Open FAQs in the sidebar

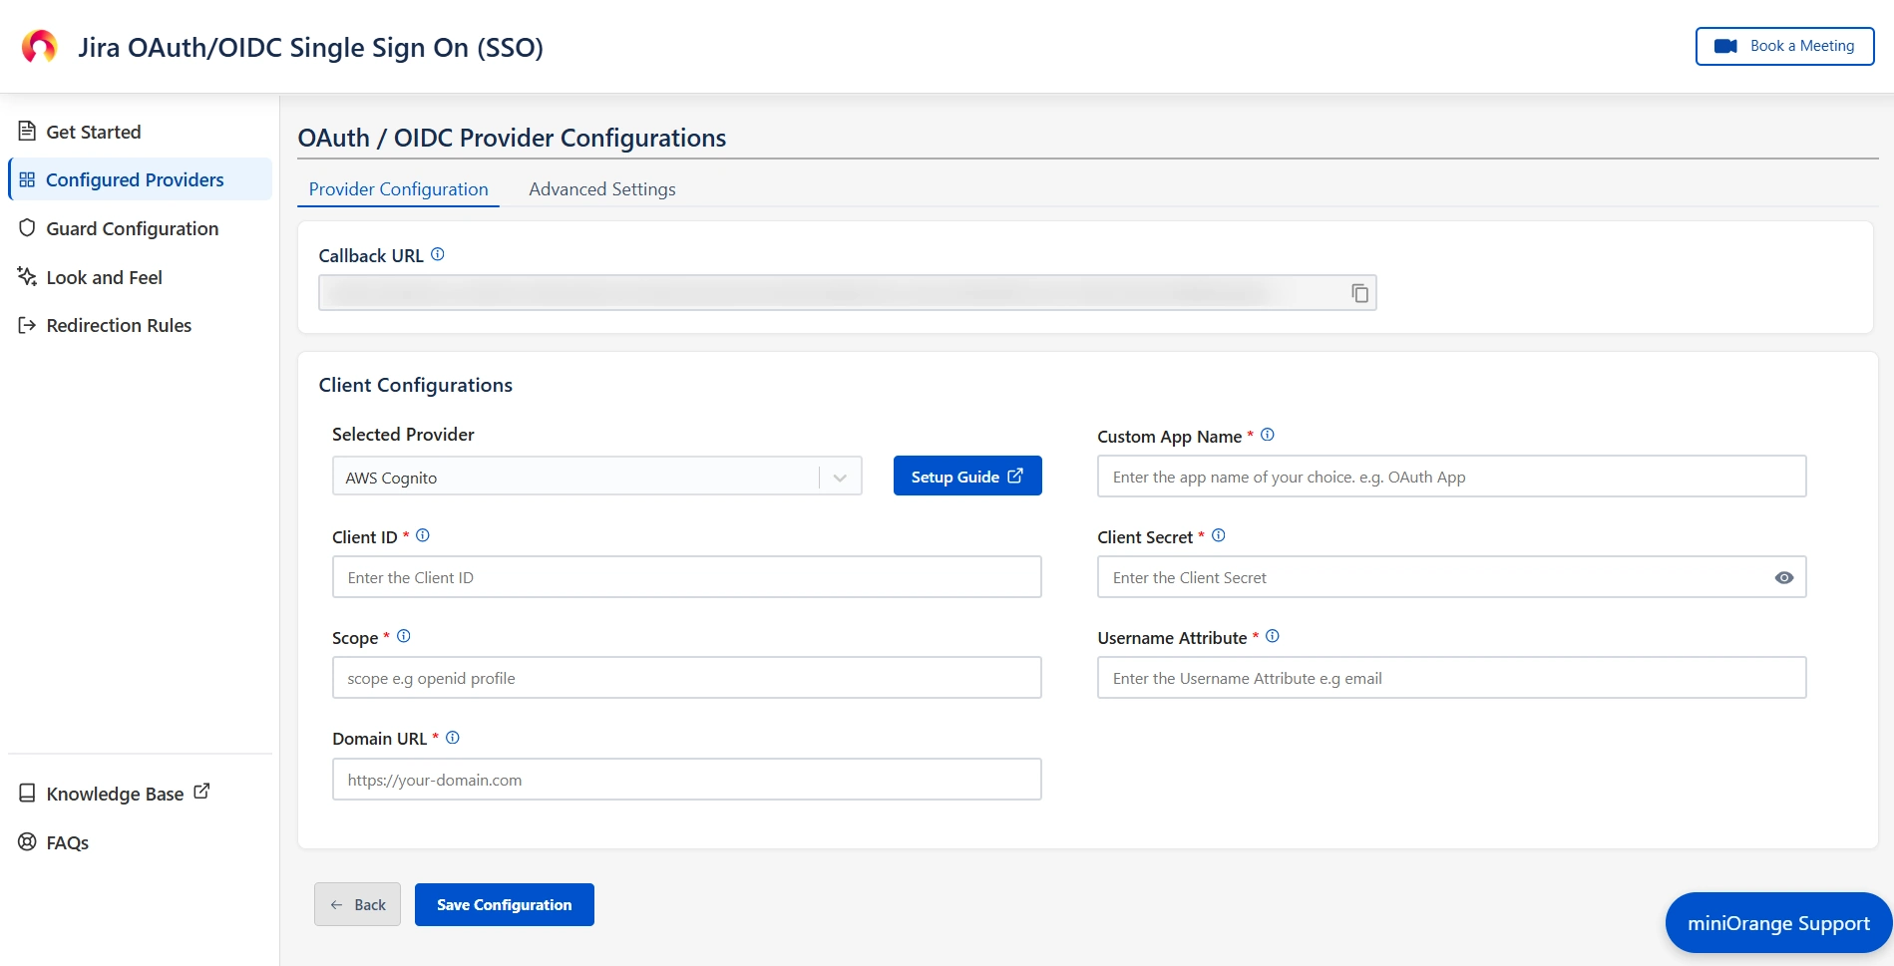point(140,842)
